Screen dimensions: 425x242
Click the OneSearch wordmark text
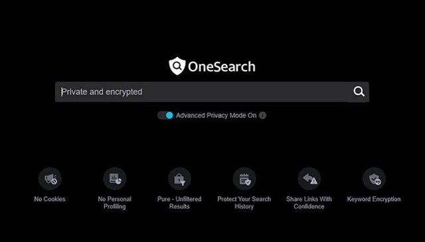point(221,66)
